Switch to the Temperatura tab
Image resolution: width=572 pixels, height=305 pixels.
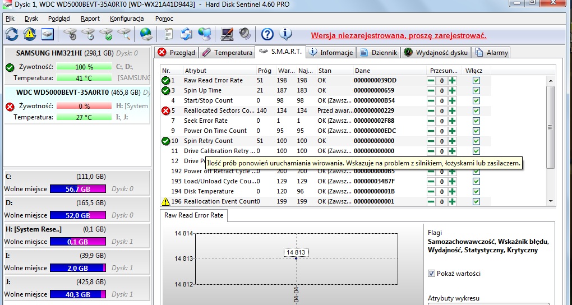[227, 53]
